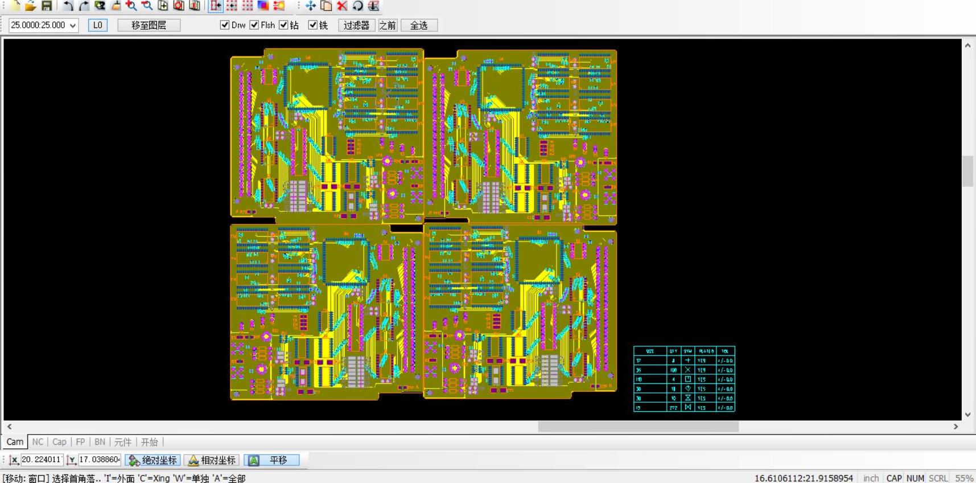Uncheck the Drw checkbox

tap(225, 25)
